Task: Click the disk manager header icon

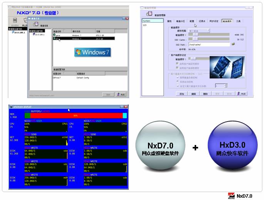Action: pyautogui.click(x=149, y=13)
